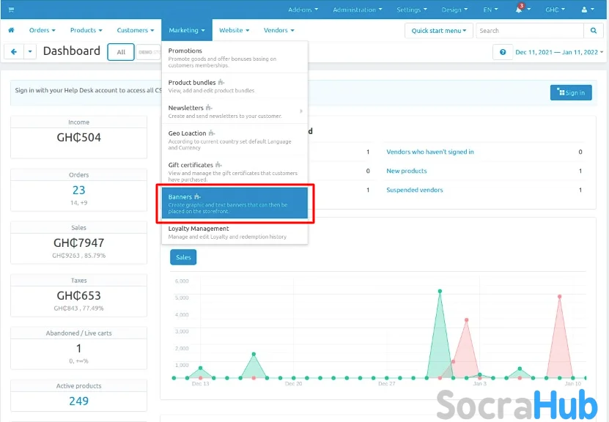
Task: Click the help question mark icon
Action: point(502,52)
